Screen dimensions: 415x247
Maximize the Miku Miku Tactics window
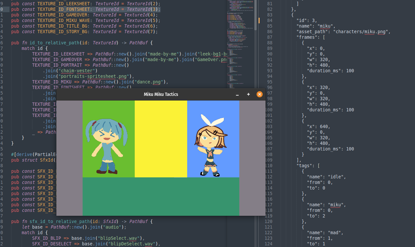coord(248,94)
